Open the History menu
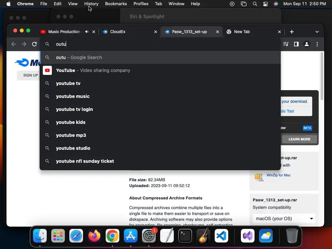This screenshot has width=332, height=249. (x=91, y=4)
